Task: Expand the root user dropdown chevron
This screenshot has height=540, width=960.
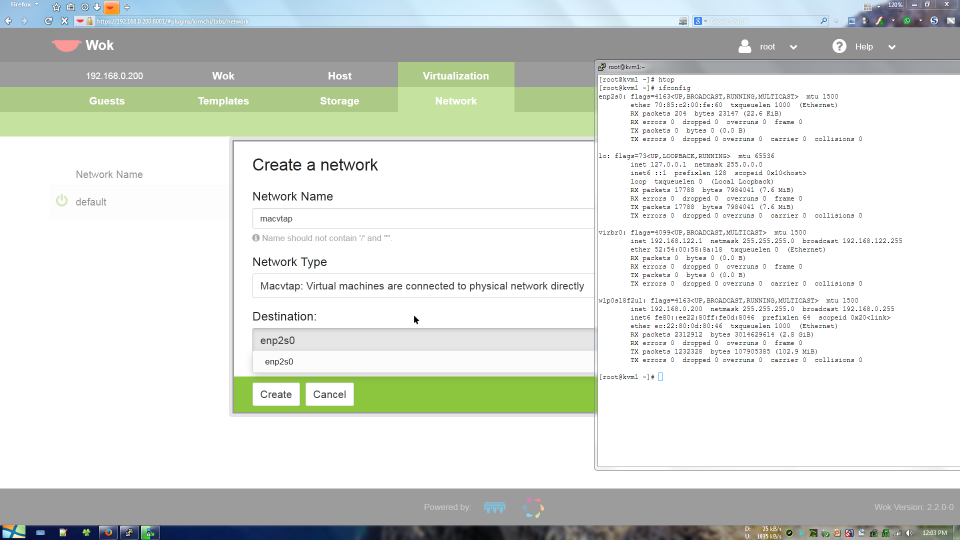Action: [x=793, y=47]
